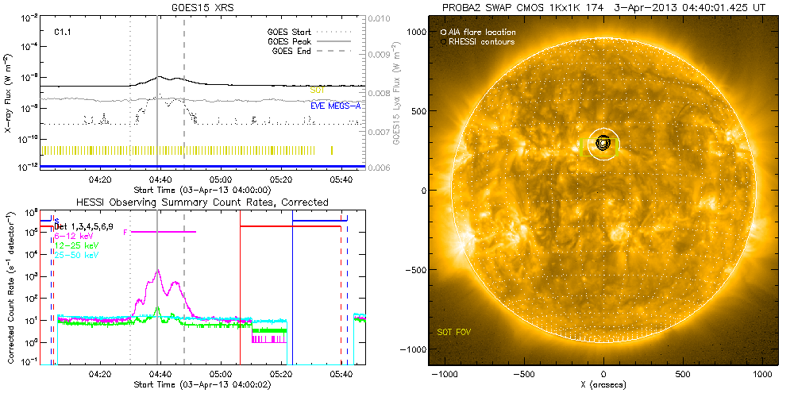Click the 05:00 tick on the GOES15 time axis
The height and width of the screenshot is (397, 794).
pyautogui.click(x=221, y=179)
